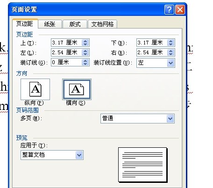Image resolution: width=213 pixels, height=188 pixels.
Task: Expand the 多页 dropdown showing 普通
Action: tap(170, 118)
